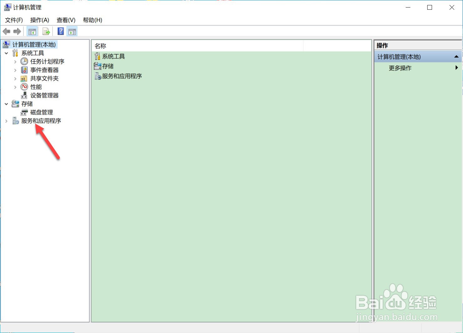Image resolution: width=463 pixels, height=333 pixels.
Task: Close the 计算机管理 window
Action: tap(452, 8)
